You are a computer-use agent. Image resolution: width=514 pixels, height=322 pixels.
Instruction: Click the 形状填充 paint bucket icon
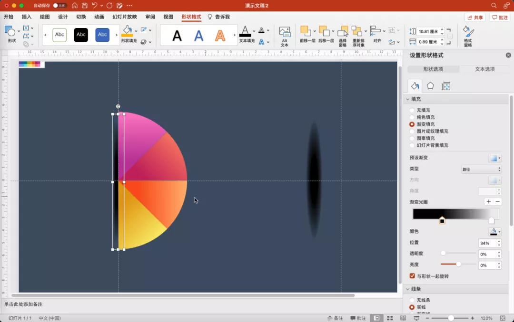pyautogui.click(x=127, y=31)
